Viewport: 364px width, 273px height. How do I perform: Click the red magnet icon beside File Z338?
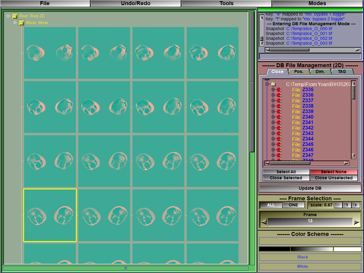click(x=279, y=106)
